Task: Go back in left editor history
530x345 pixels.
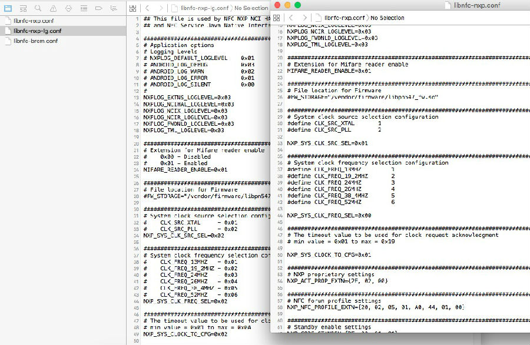Action: pyautogui.click(x=147, y=8)
